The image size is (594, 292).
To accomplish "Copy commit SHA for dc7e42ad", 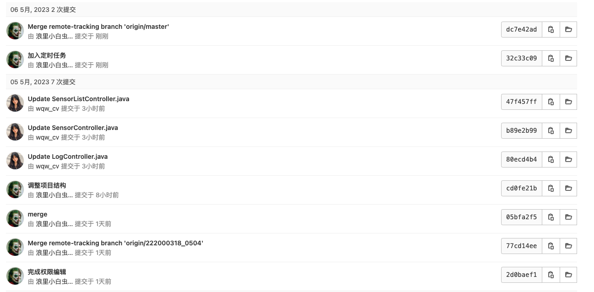I will click(x=551, y=29).
